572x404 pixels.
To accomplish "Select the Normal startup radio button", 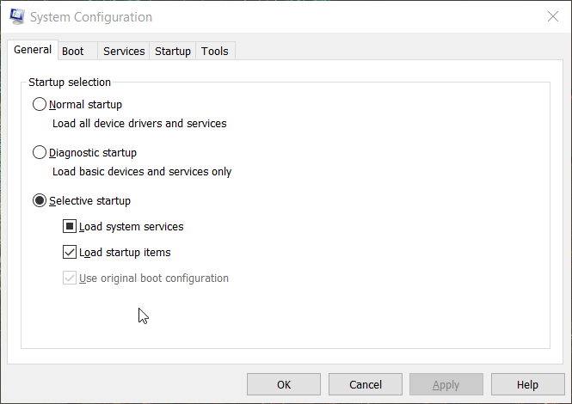I will point(40,105).
